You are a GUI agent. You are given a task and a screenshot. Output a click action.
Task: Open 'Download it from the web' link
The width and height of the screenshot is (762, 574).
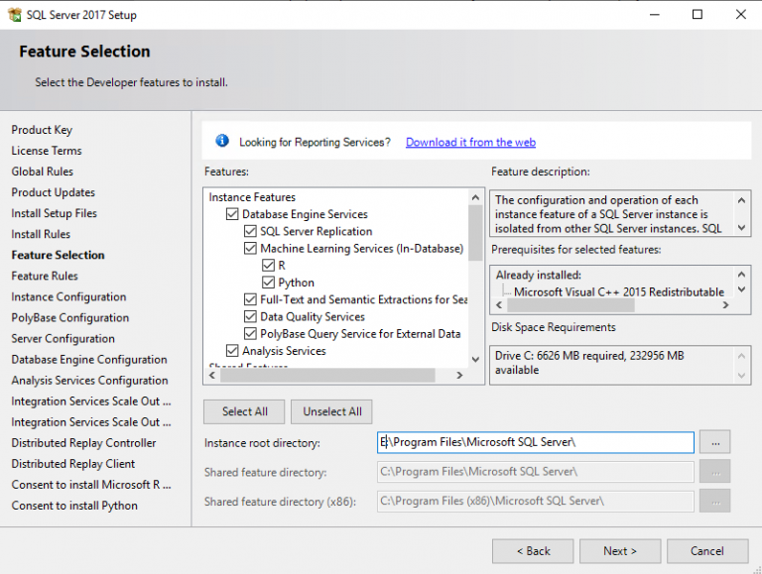point(470,143)
